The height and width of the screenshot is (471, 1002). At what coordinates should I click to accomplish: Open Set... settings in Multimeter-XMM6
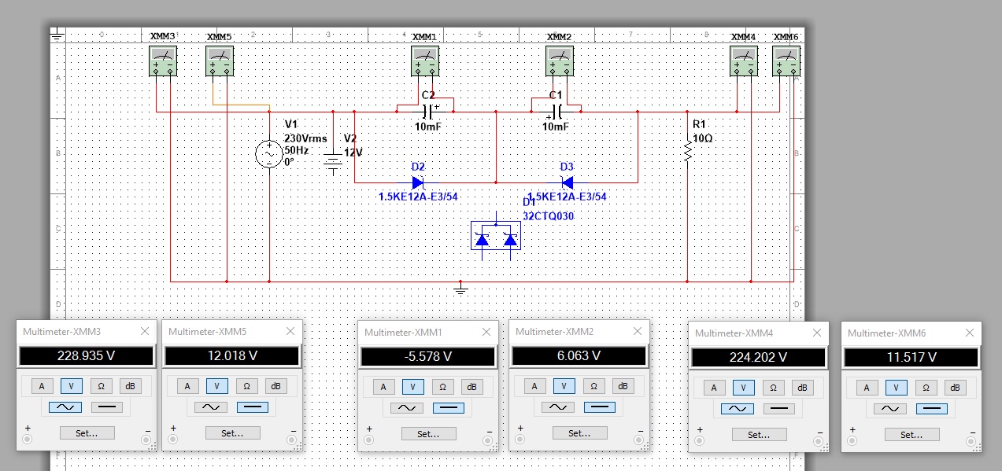(911, 434)
